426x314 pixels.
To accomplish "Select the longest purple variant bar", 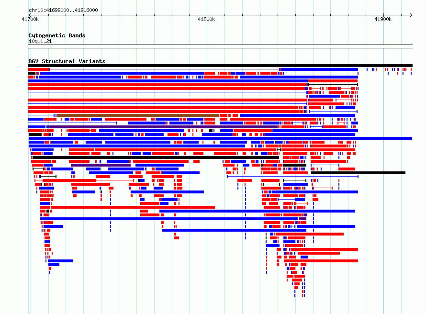I will 163,127.
